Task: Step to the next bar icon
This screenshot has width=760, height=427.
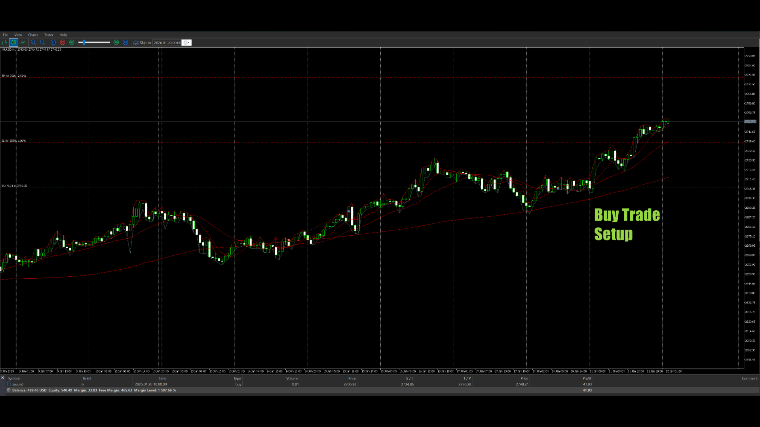Action: (125, 42)
